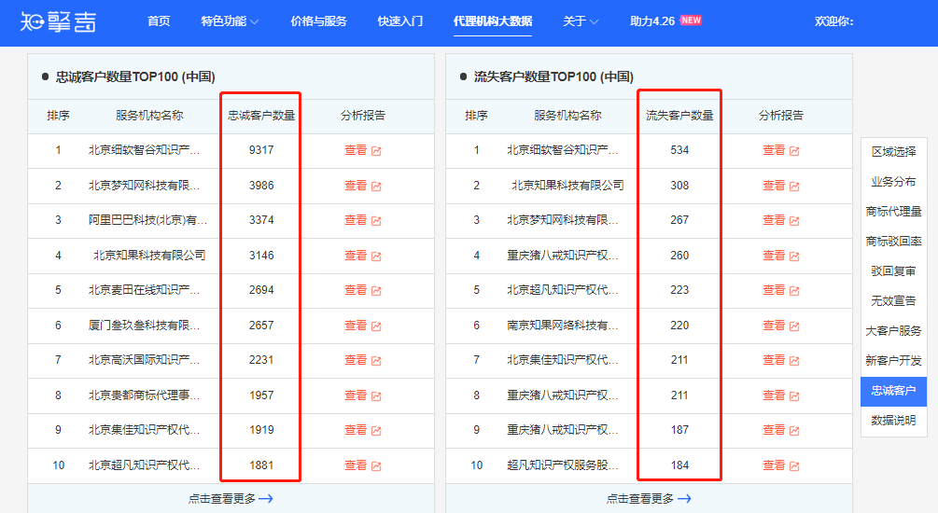The width and height of the screenshot is (938, 513).
Task: Select 代理机构大数据 nav tab
Action: coord(492,21)
